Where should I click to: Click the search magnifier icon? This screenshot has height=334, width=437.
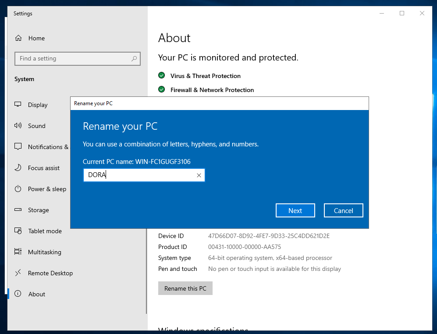(x=134, y=59)
